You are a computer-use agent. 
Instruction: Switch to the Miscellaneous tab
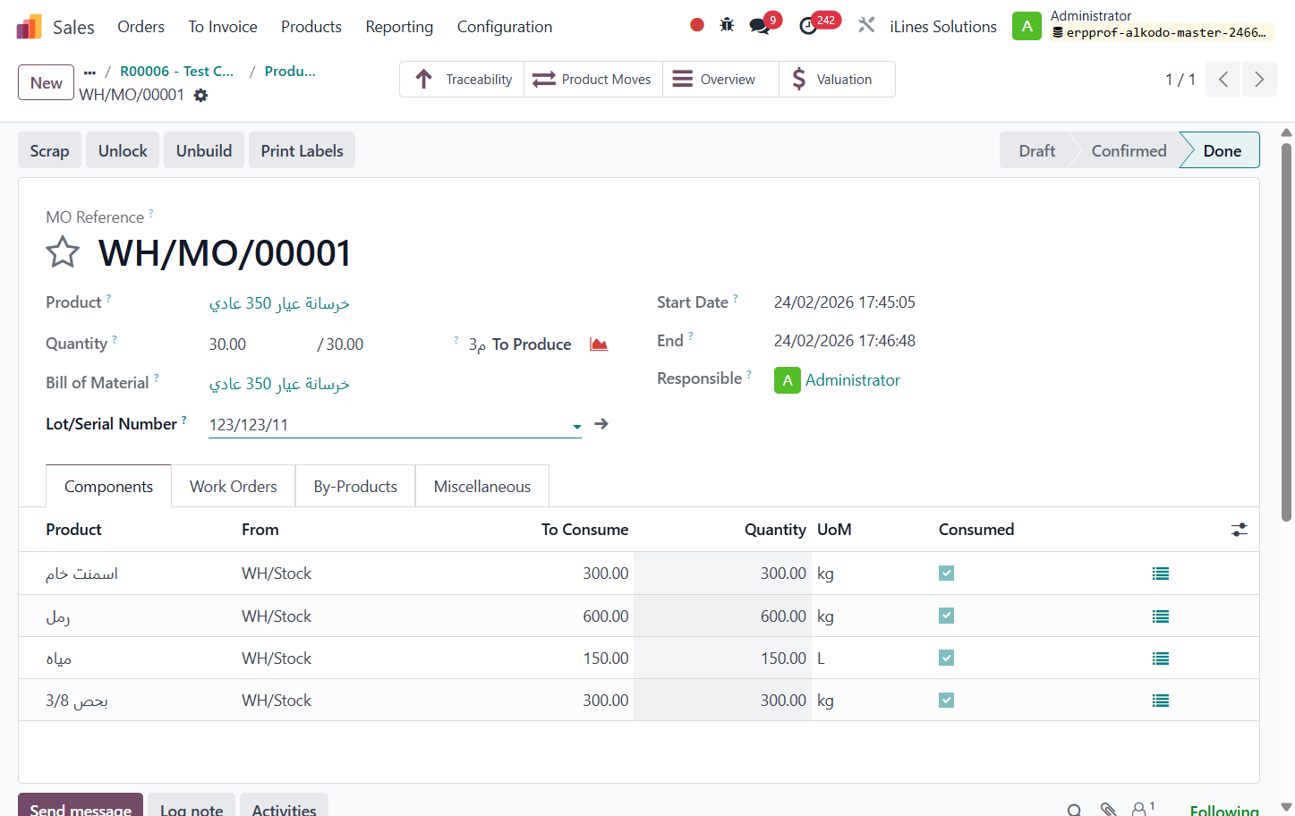pyautogui.click(x=482, y=486)
